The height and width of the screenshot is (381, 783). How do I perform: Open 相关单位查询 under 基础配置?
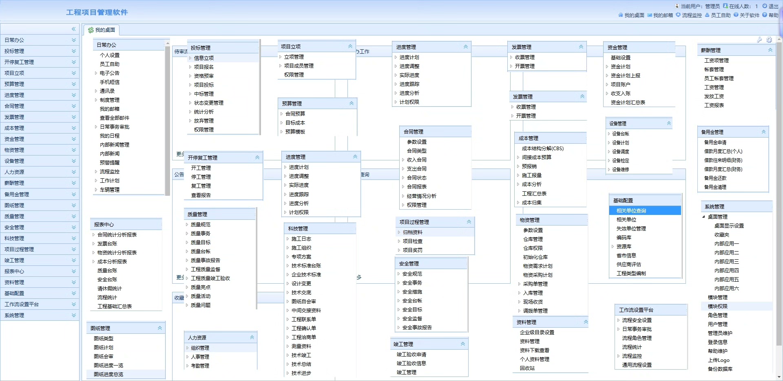click(631, 210)
